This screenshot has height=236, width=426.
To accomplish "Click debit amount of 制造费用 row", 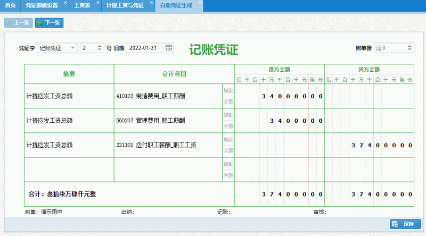I will pyautogui.click(x=280, y=96).
